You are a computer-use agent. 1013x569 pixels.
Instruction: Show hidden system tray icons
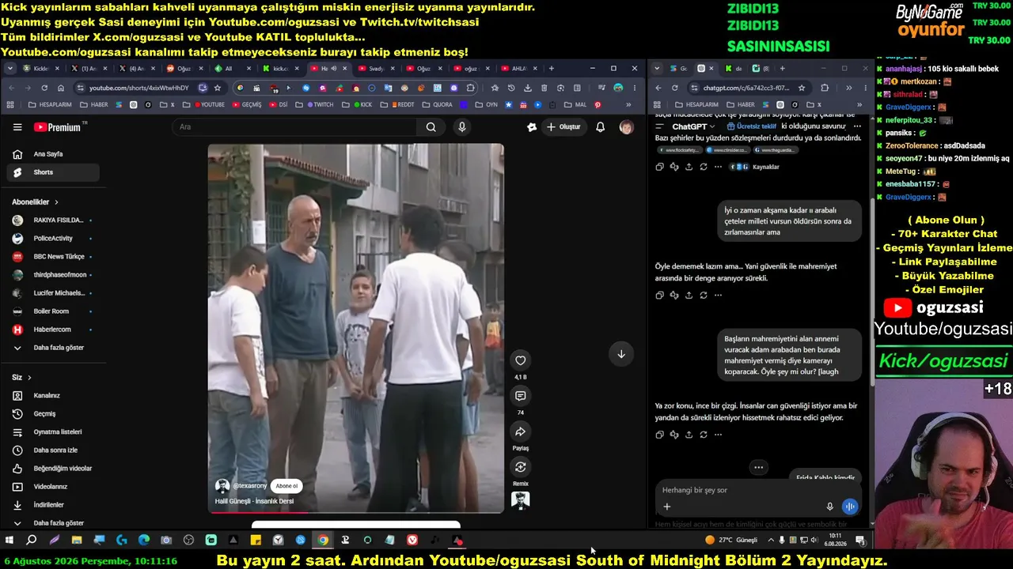point(771,541)
